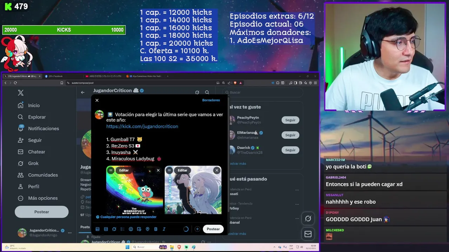The width and height of the screenshot is (449, 252).
Task: Click reorder handle on Gumball image
Action: tap(111, 170)
